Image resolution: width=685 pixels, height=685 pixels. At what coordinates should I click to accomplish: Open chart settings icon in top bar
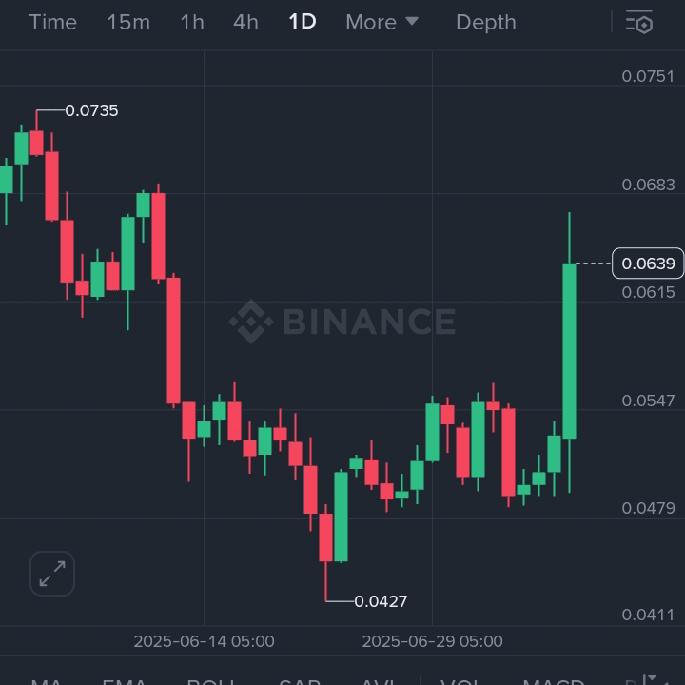click(639, 22)
